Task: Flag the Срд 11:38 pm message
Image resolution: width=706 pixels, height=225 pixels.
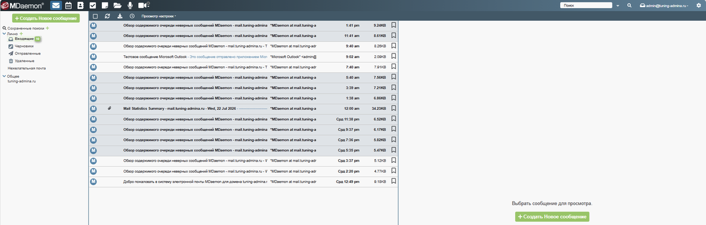Action: point(394,119)
